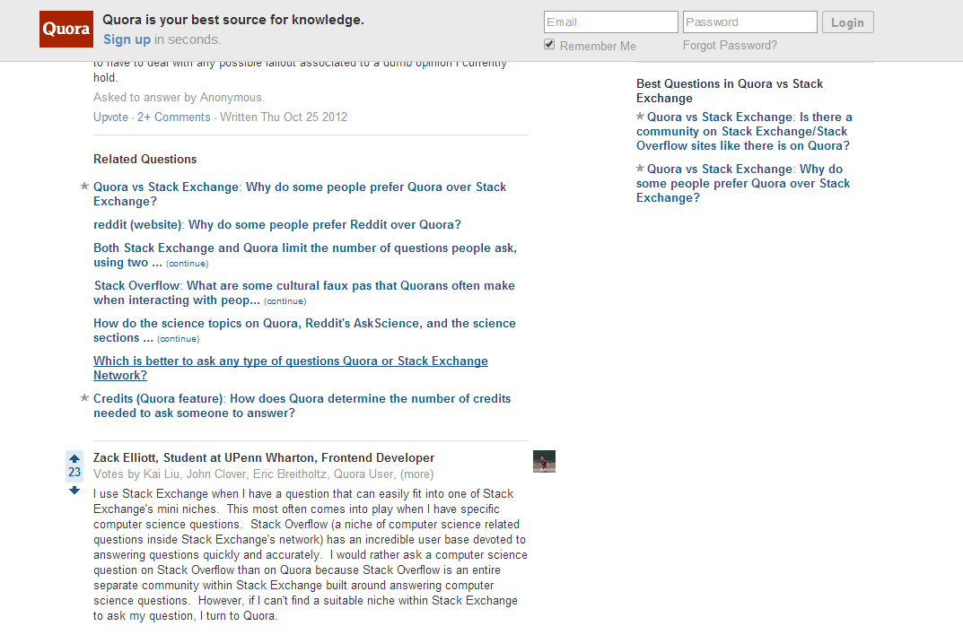Expand the (more) voters list
963x635 pixels.
tap(417, 474)
